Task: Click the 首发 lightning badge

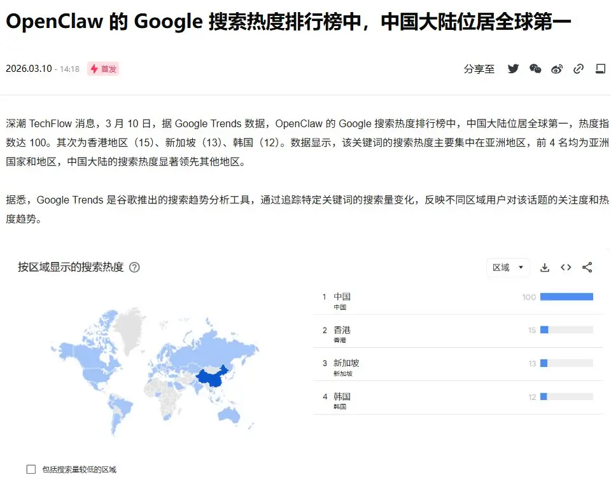Action: [x=103, y=69]
